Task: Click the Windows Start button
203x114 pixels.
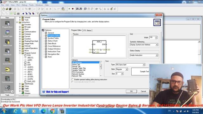Action: click(4, 111)
